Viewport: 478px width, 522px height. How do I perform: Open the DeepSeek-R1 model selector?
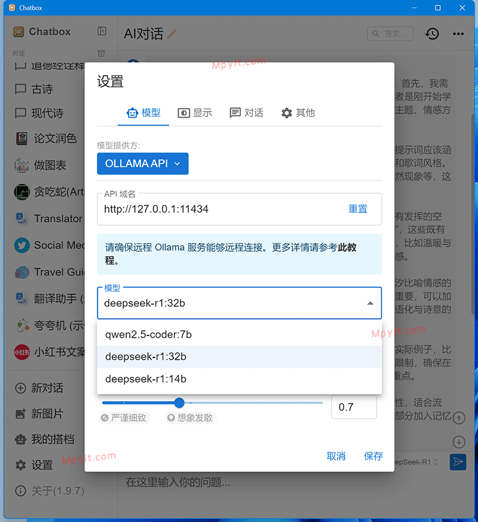pos(416,462)
